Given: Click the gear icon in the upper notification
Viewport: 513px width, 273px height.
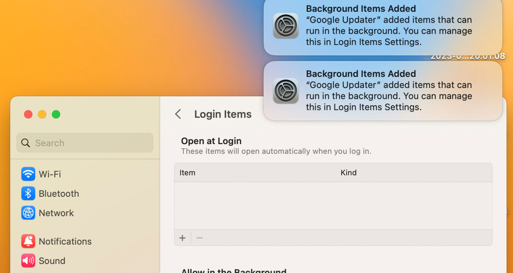Looking at the screenshot, I should [x=286, y=26].
